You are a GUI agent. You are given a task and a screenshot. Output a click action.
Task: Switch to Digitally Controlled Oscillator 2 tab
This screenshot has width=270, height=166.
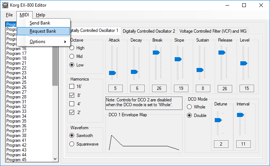[x=149, y=31]
